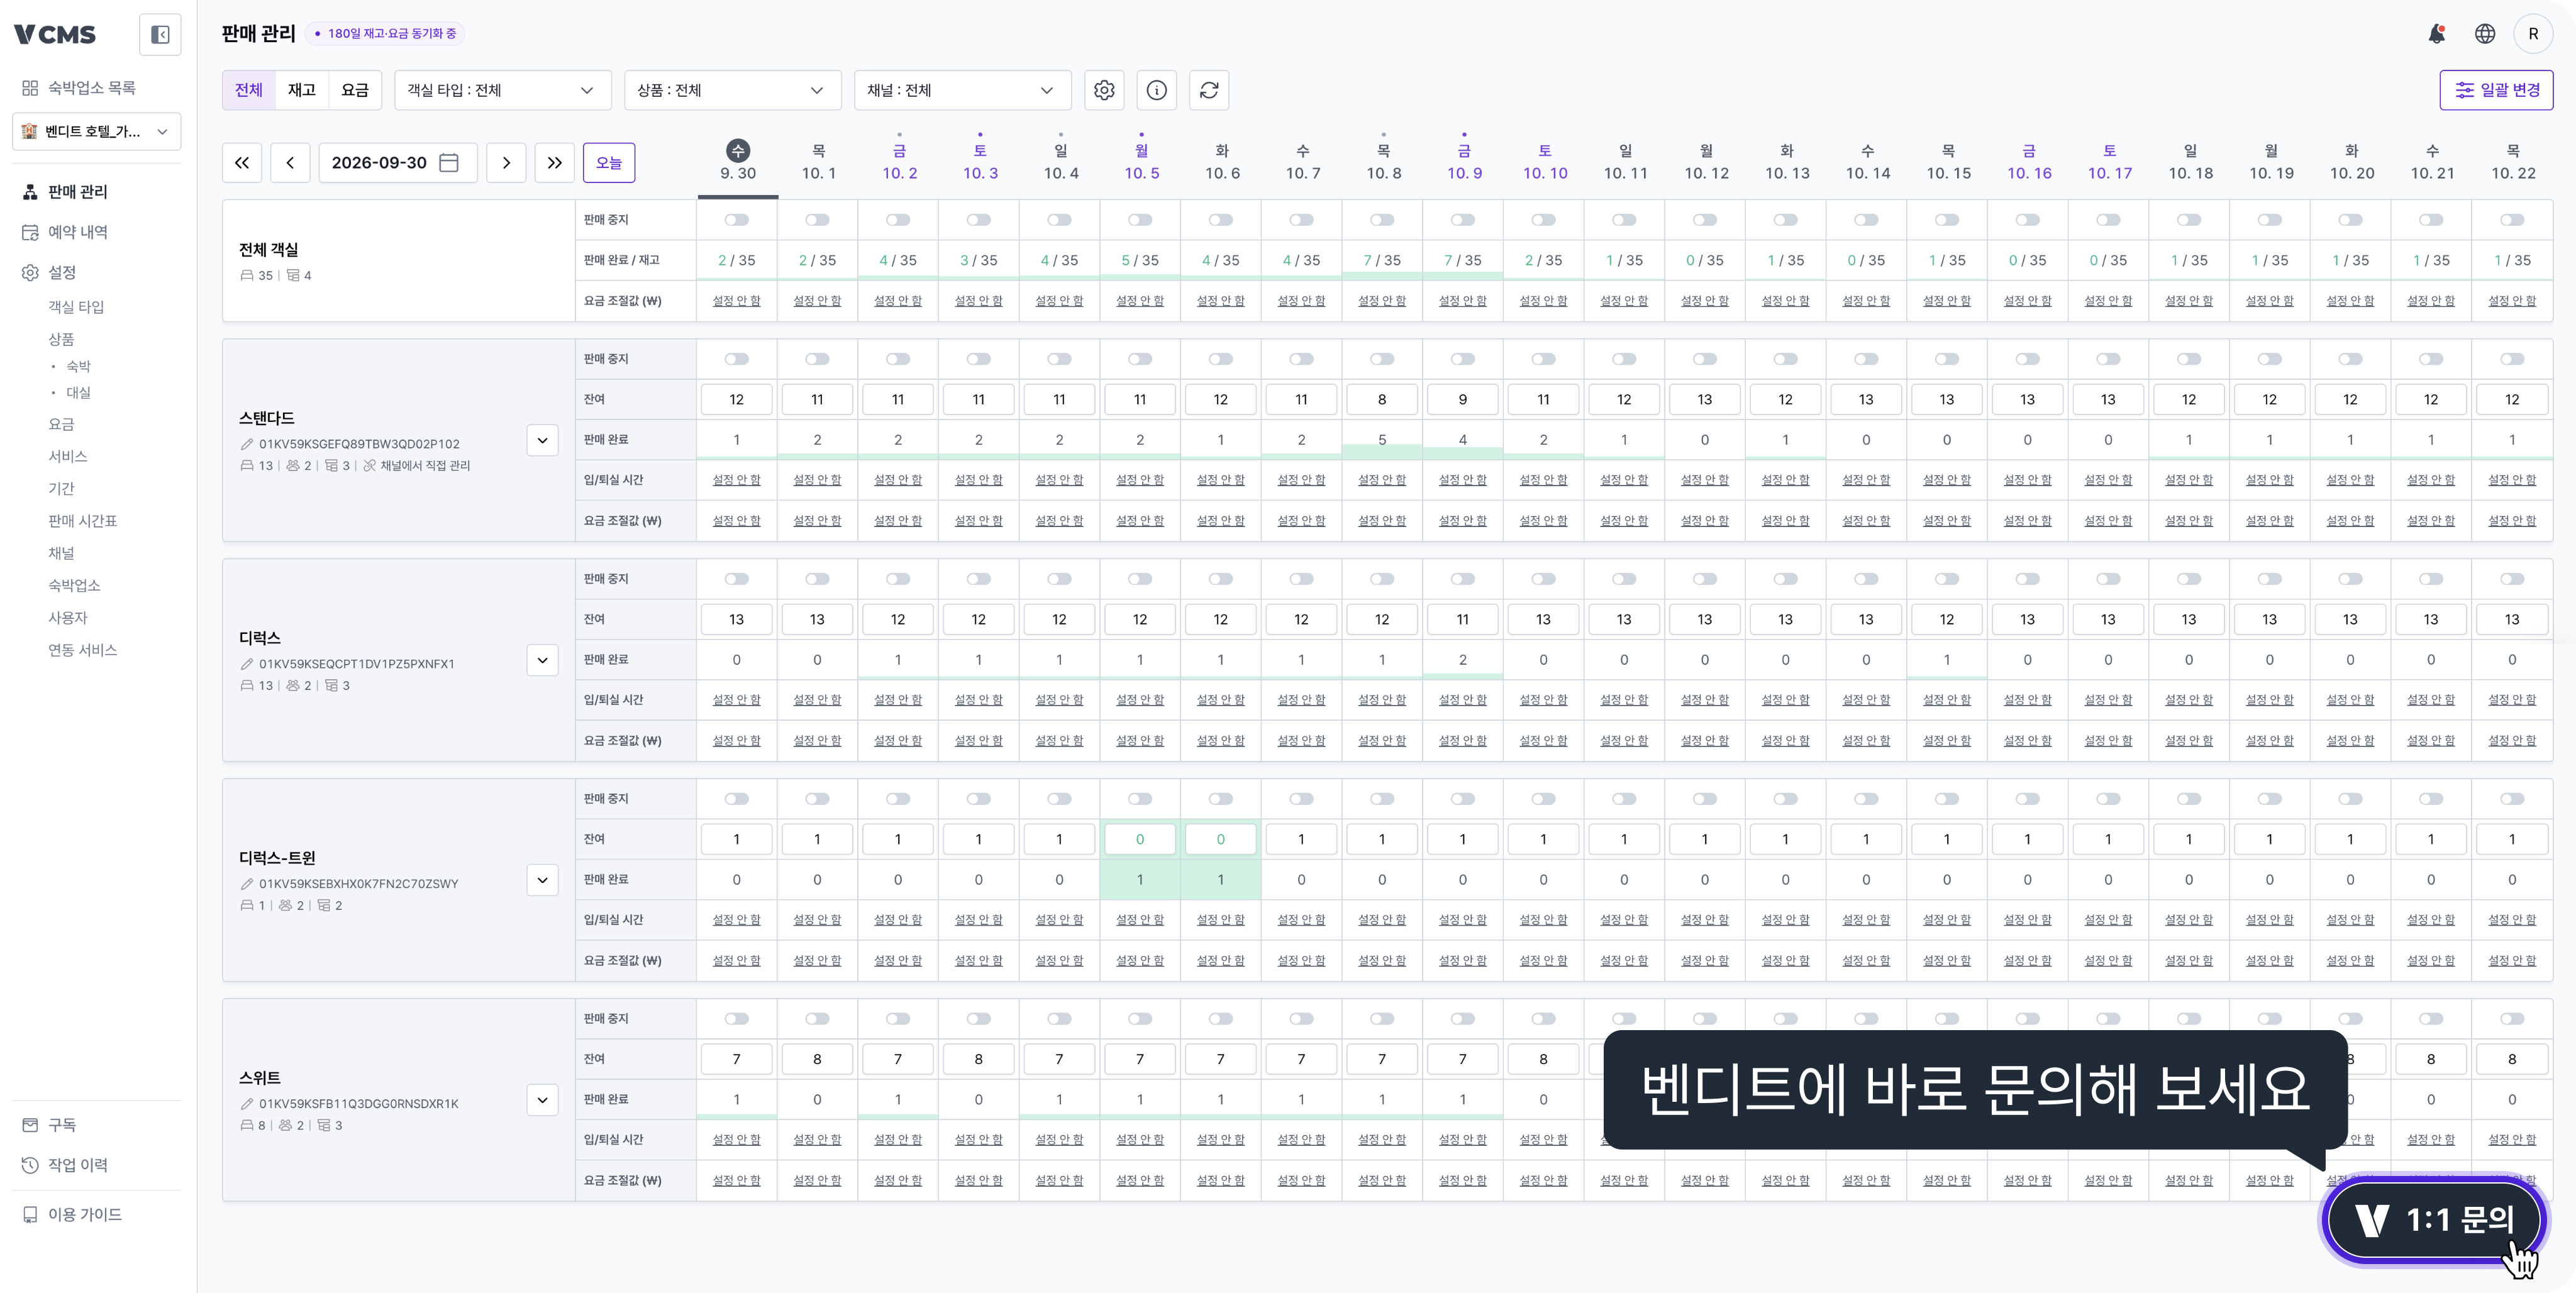
Task: Open 상품 : 전체 dropdown
Action: click(x=733, y=90)
